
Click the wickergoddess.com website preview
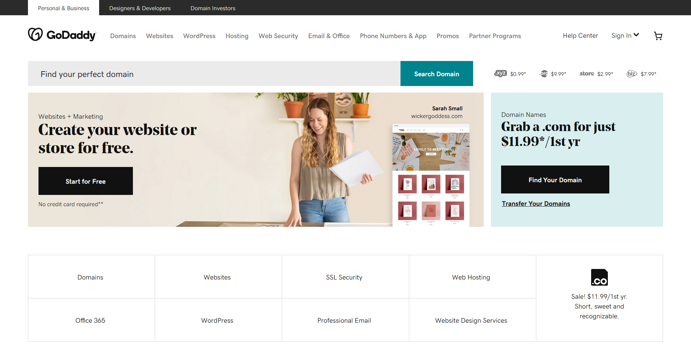431,175
